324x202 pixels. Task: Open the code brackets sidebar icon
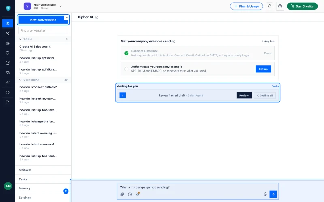(x=8, y=93)
